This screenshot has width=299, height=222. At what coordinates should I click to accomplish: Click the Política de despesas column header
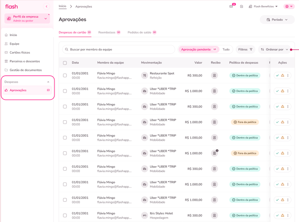tap(244, 62)
